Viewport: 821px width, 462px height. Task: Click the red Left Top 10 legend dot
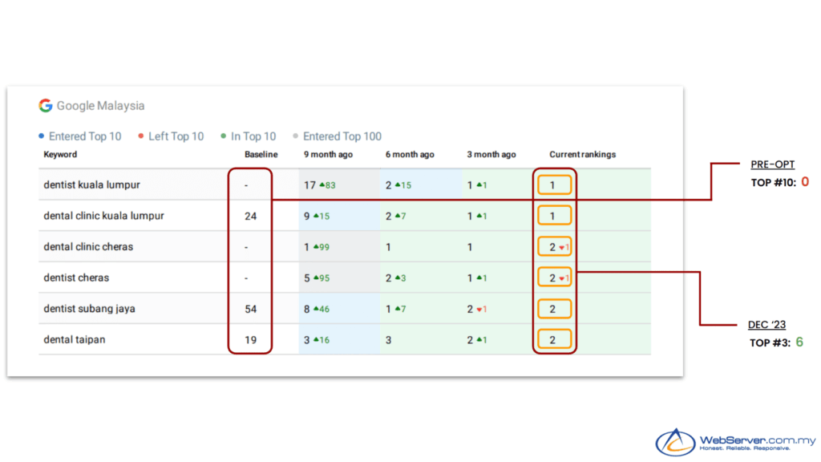[x=141, y=136]
